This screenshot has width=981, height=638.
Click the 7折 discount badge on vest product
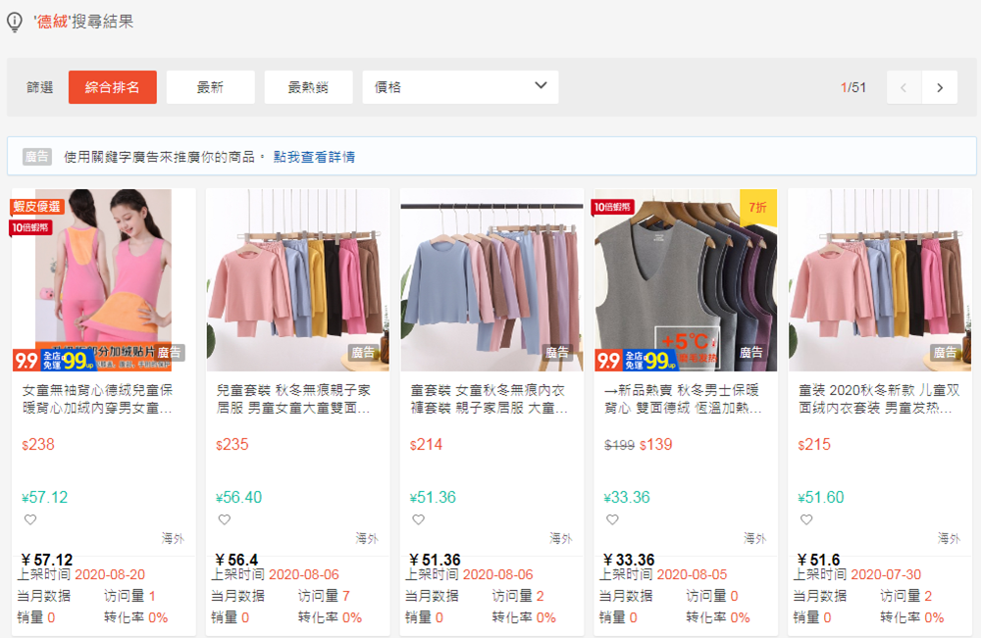[x=757, y=208]
